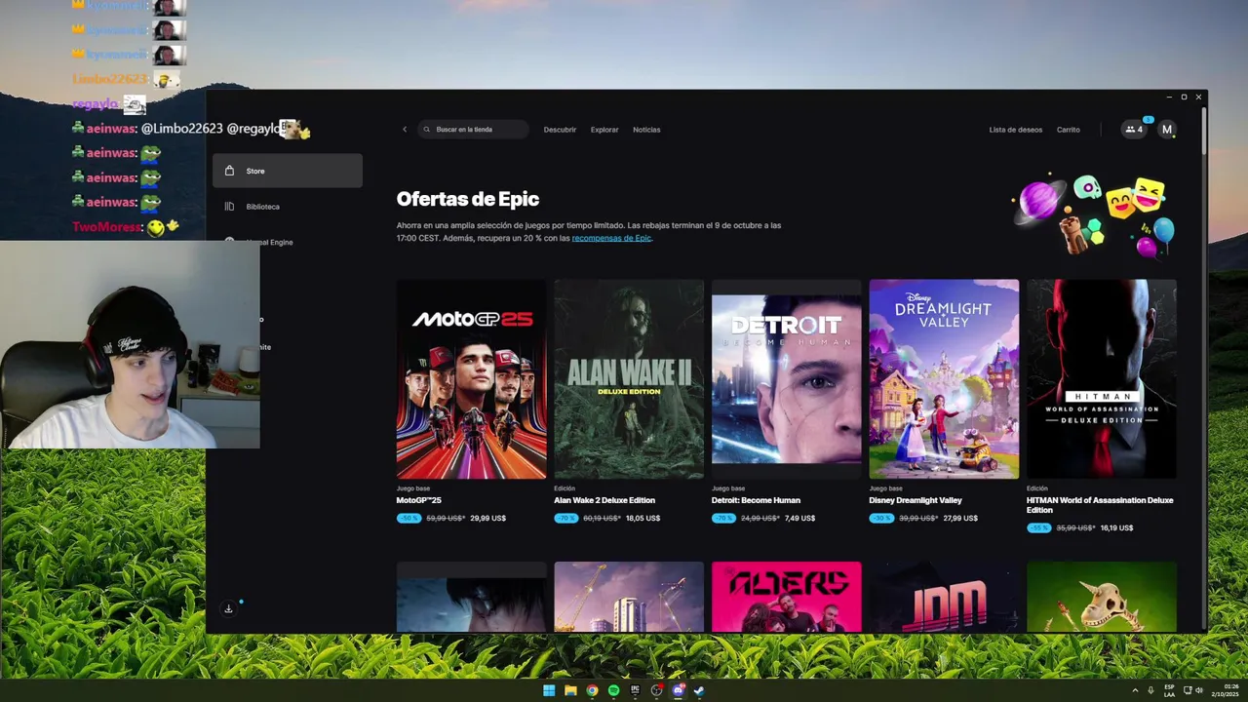Viewport: 1248px width, 702px height.
Task: Click the volume icon in system tray
Action: point(1198,690)
